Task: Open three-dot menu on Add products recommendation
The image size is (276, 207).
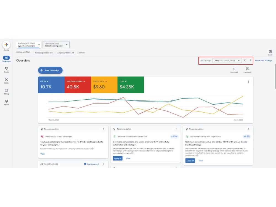Action: (104, 129)
